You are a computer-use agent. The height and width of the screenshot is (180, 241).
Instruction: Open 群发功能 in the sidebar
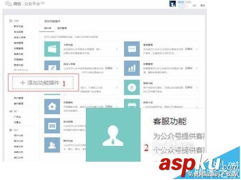[18, 26]
